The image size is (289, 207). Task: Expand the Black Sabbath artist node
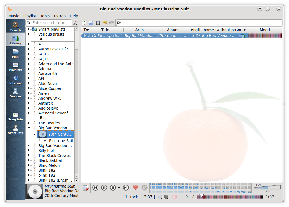29,160
